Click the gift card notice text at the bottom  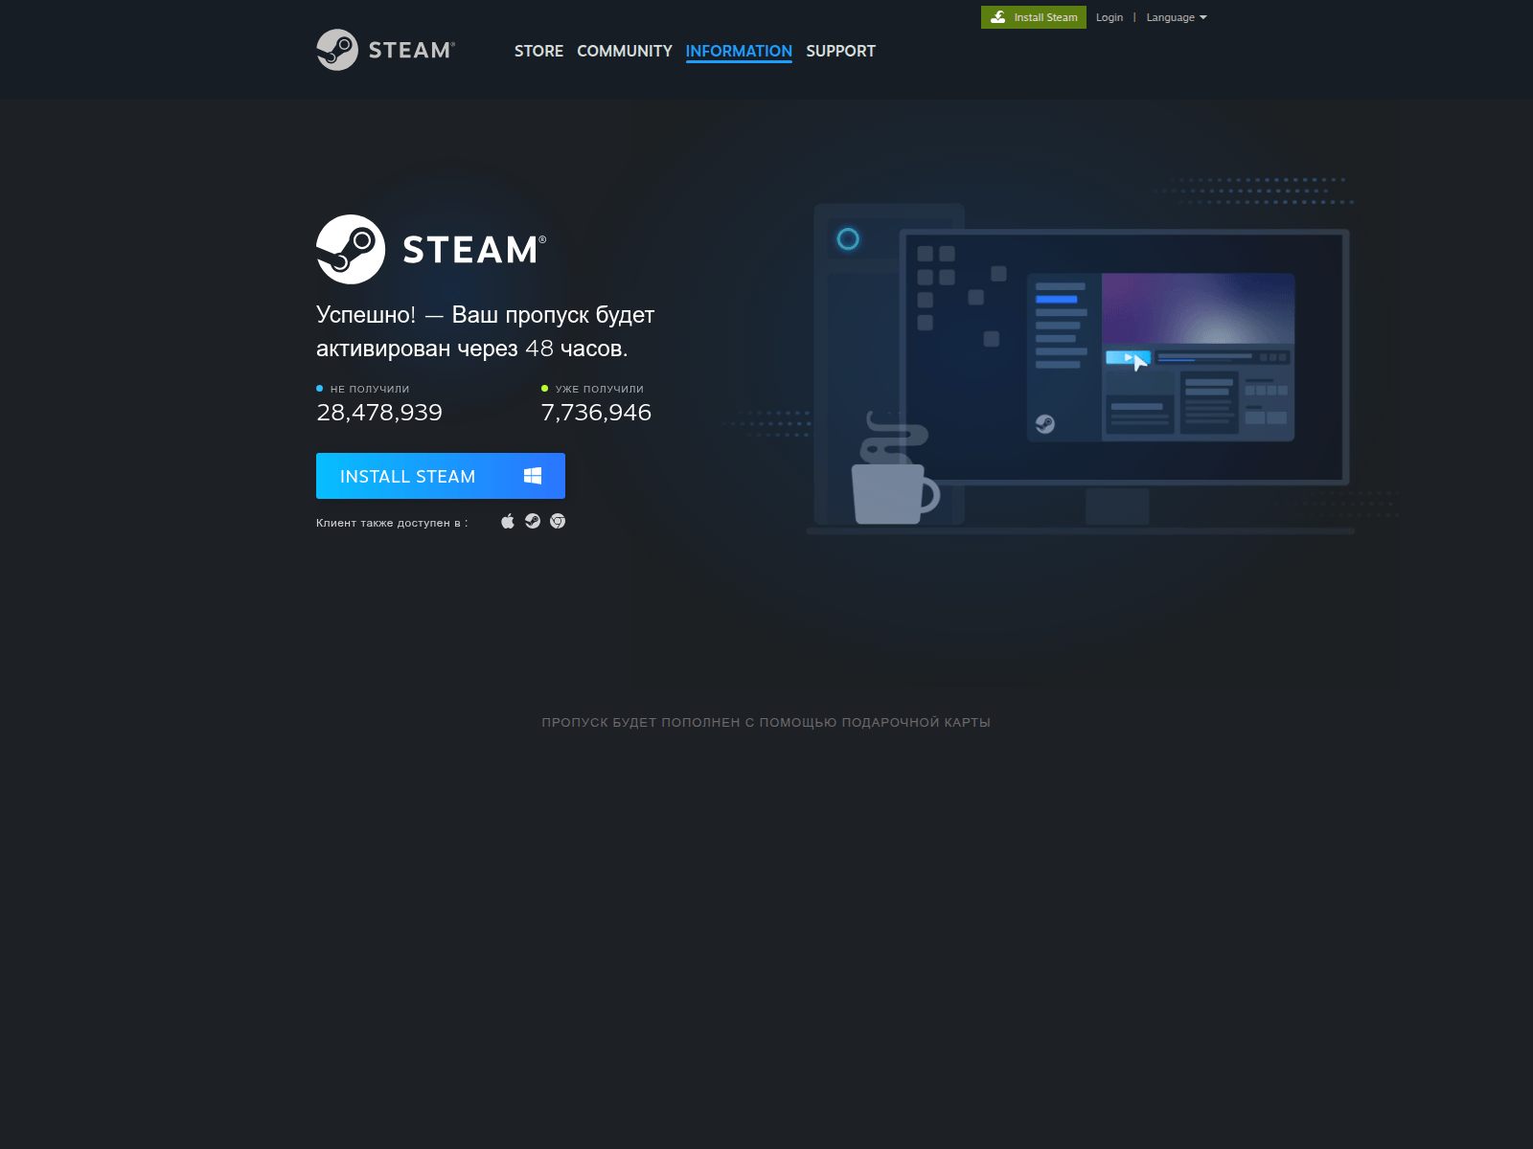pyautogui.click(x=766, y=722)
